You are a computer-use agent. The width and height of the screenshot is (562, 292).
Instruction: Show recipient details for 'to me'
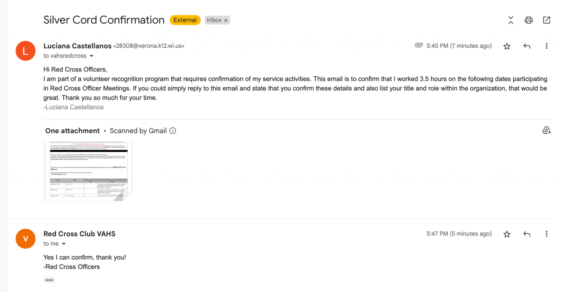click(x=64, y=244)
